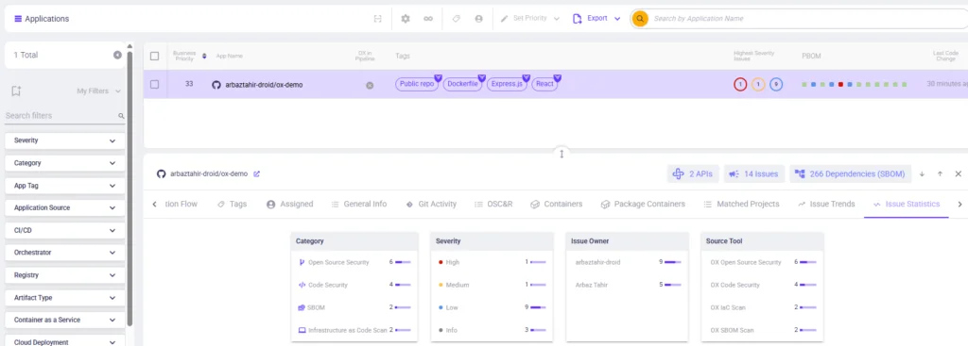Go to next application with down arrow
Image resolution: width=968 pixels, height=346 pixels.
pyautogui.click(x=922, y=174)
